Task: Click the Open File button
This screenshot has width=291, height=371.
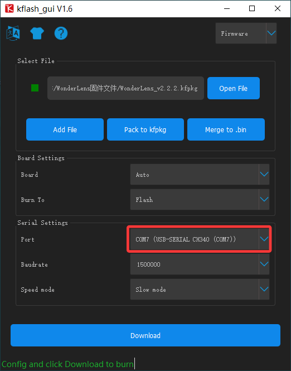Action: (x=234, y=88)
